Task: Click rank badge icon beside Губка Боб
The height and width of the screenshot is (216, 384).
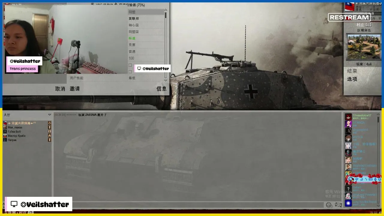Action: pyautogui.click(x=49, y=132)
